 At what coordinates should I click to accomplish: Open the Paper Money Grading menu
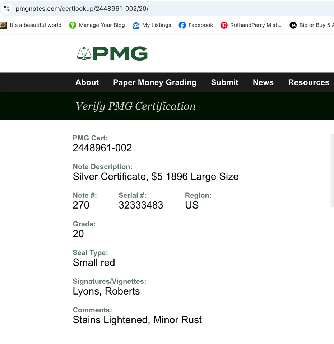(x=154, y=82)
